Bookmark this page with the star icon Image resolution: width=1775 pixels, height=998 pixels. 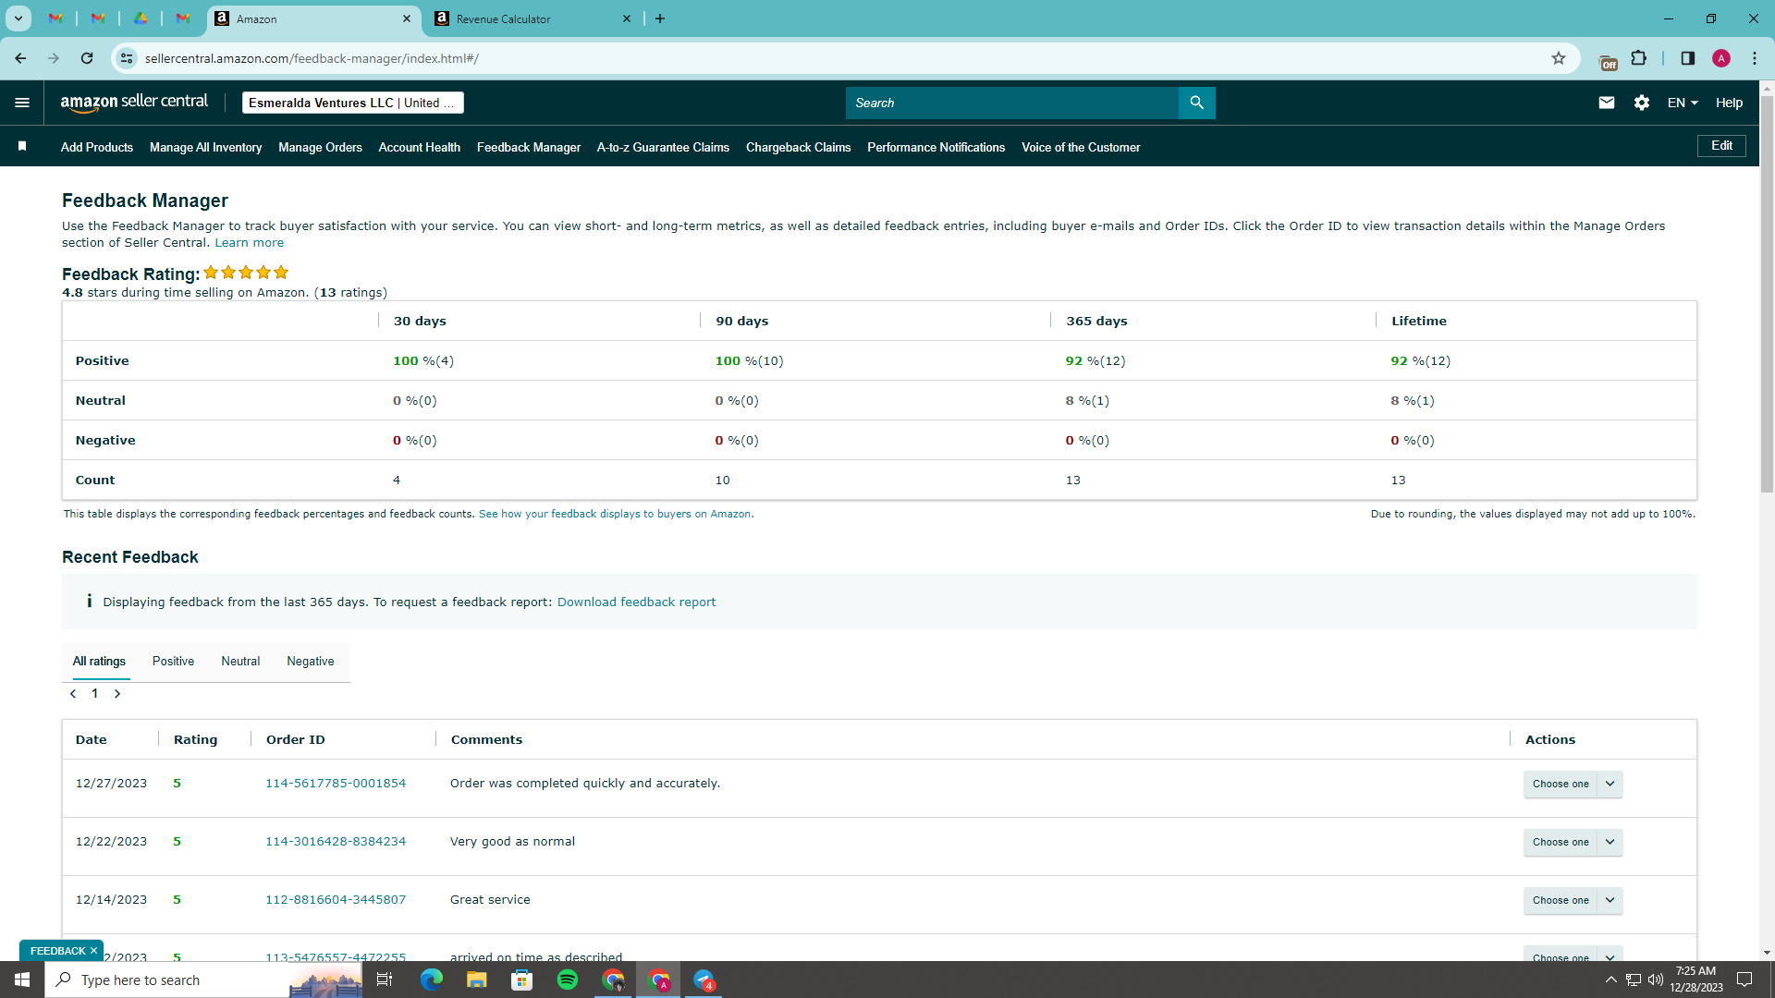[x=1559, y=58]
